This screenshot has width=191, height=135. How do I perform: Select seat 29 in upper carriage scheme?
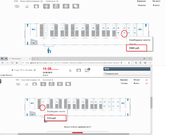[x=118, y=33]
